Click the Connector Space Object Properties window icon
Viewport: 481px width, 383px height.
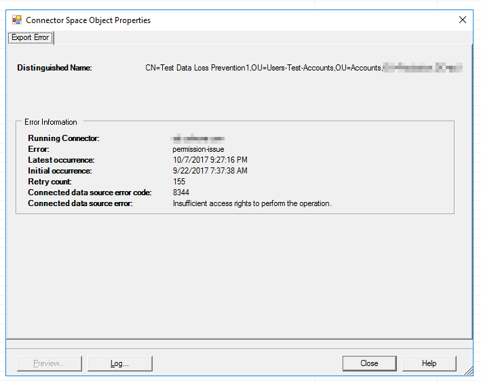pos(17,20)
